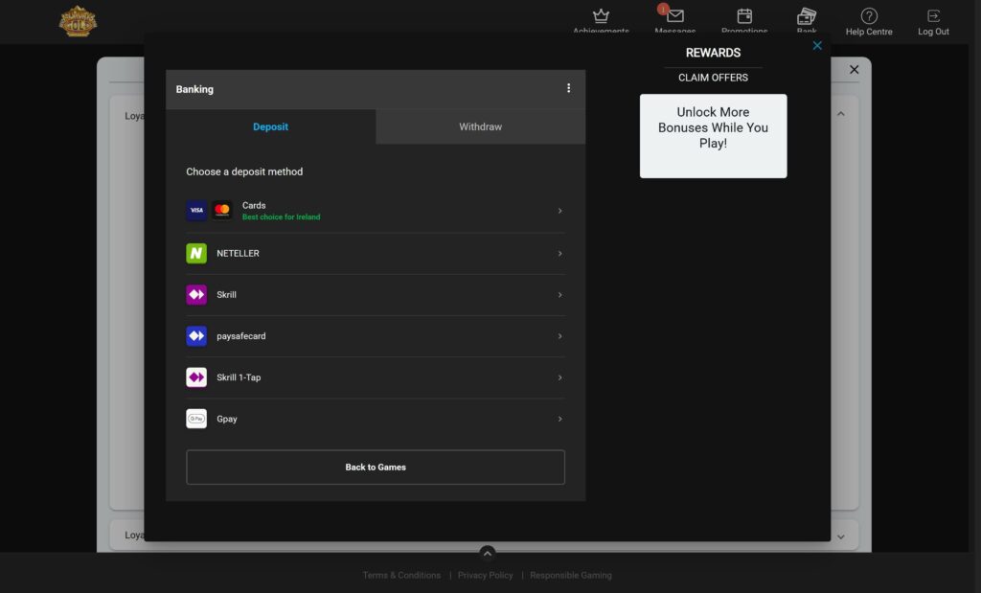Open the Help Centre question icon
This screenshot has width=981, height=593.
coord(869,16)
